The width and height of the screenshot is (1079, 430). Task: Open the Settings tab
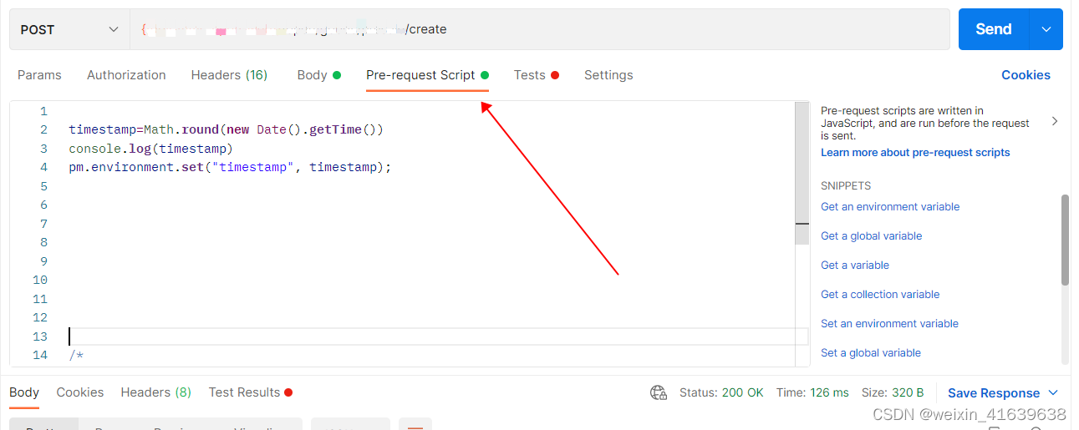point(608,75)
